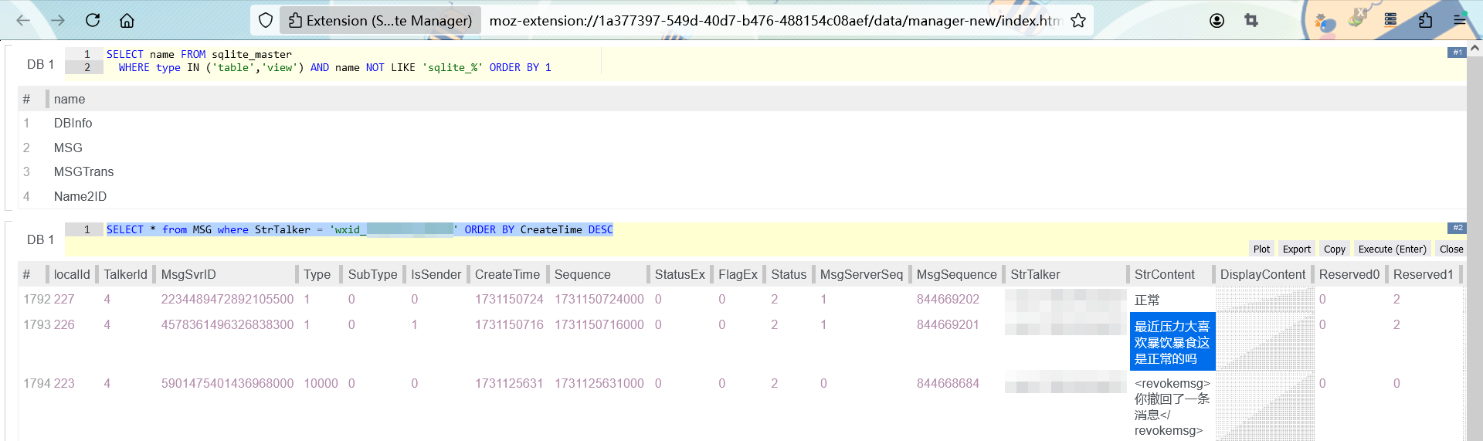This screenshot has width=1483, height=441.
Task: Select the CreateTime column header
Action: 507,274
